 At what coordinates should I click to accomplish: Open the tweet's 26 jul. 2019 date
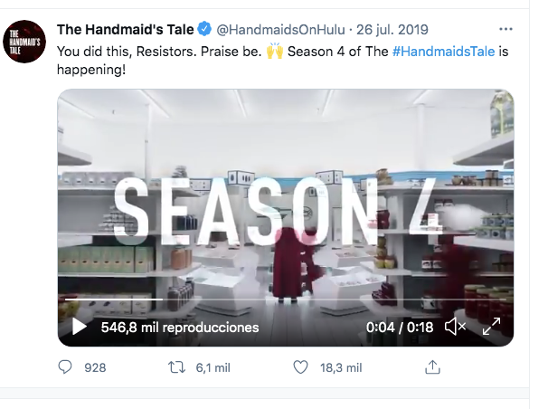point(392,30)
